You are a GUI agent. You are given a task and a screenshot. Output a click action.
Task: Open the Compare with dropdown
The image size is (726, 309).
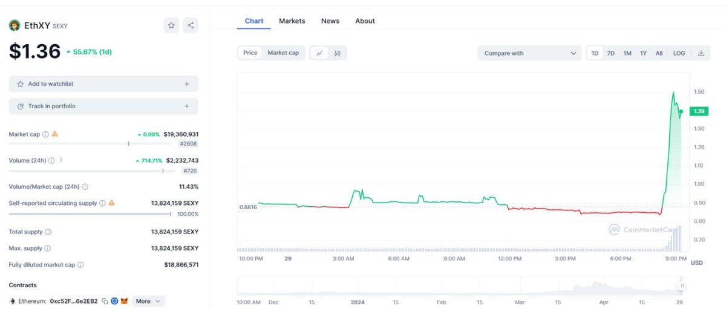coord(530,53)
